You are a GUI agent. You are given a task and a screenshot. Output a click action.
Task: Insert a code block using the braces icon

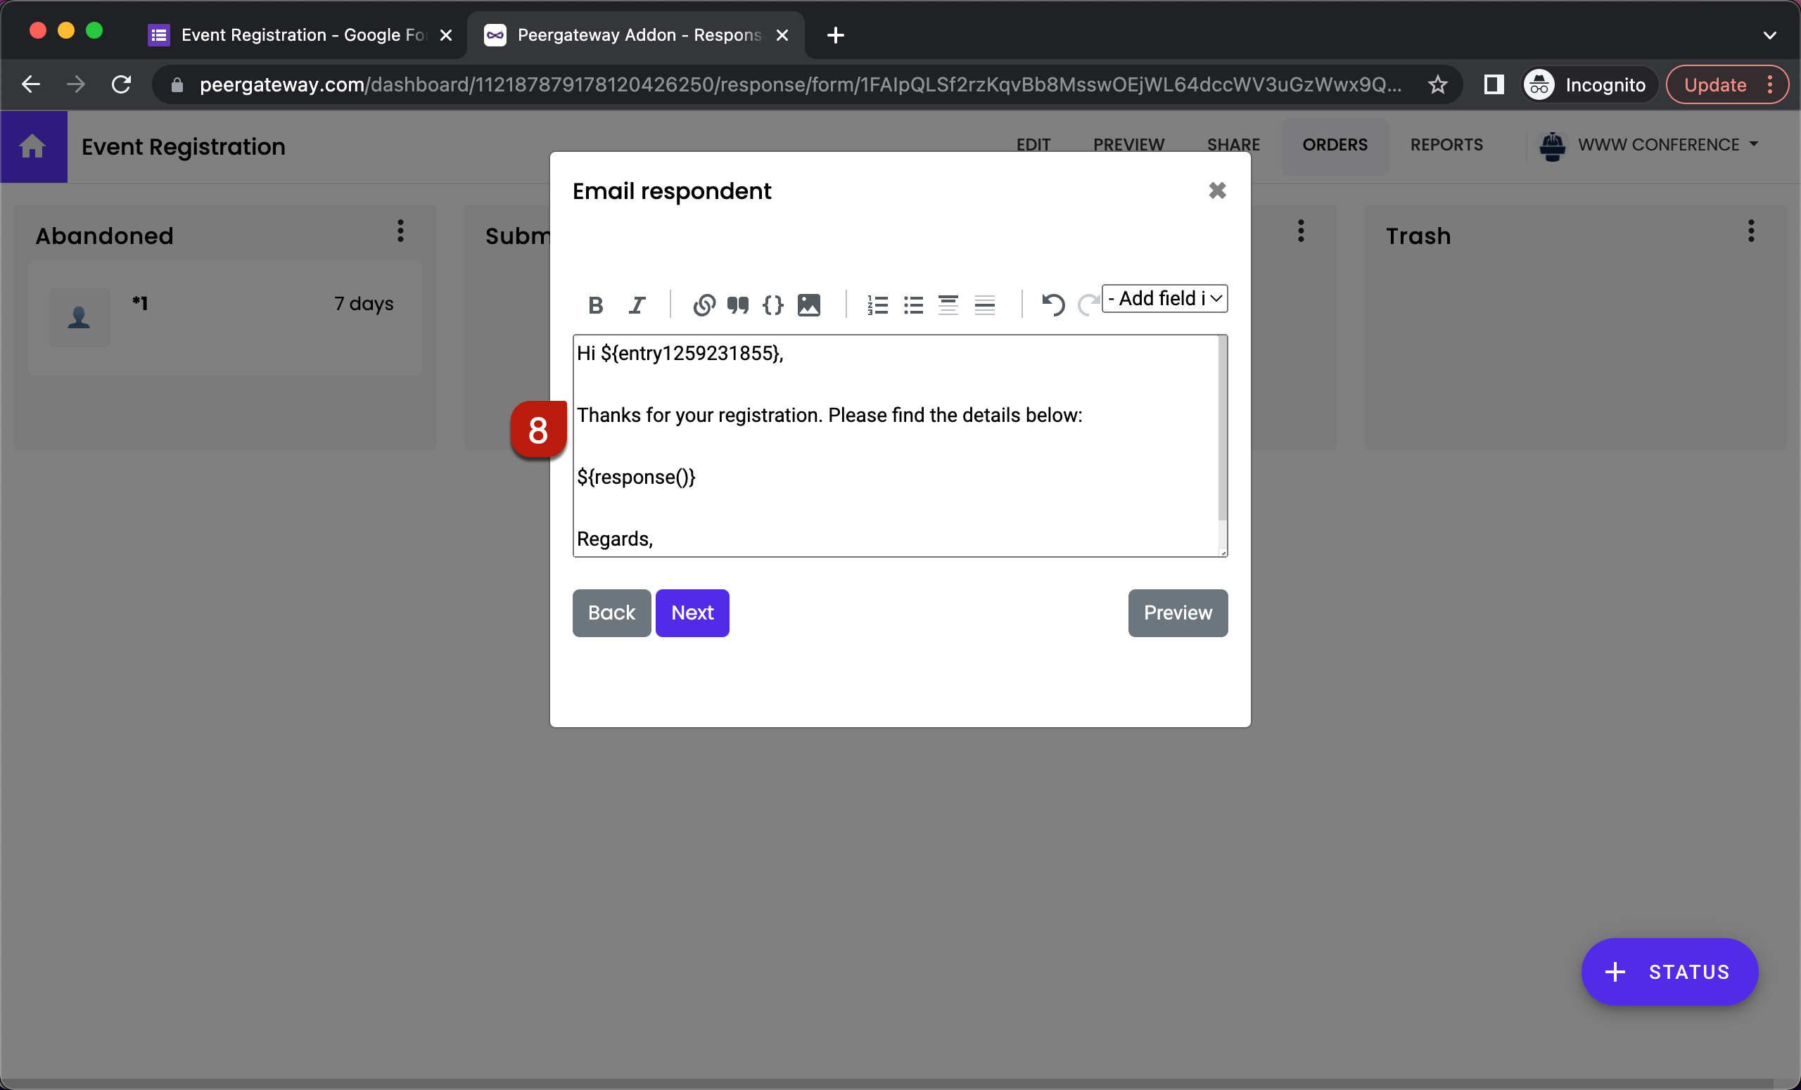[772, 305]
